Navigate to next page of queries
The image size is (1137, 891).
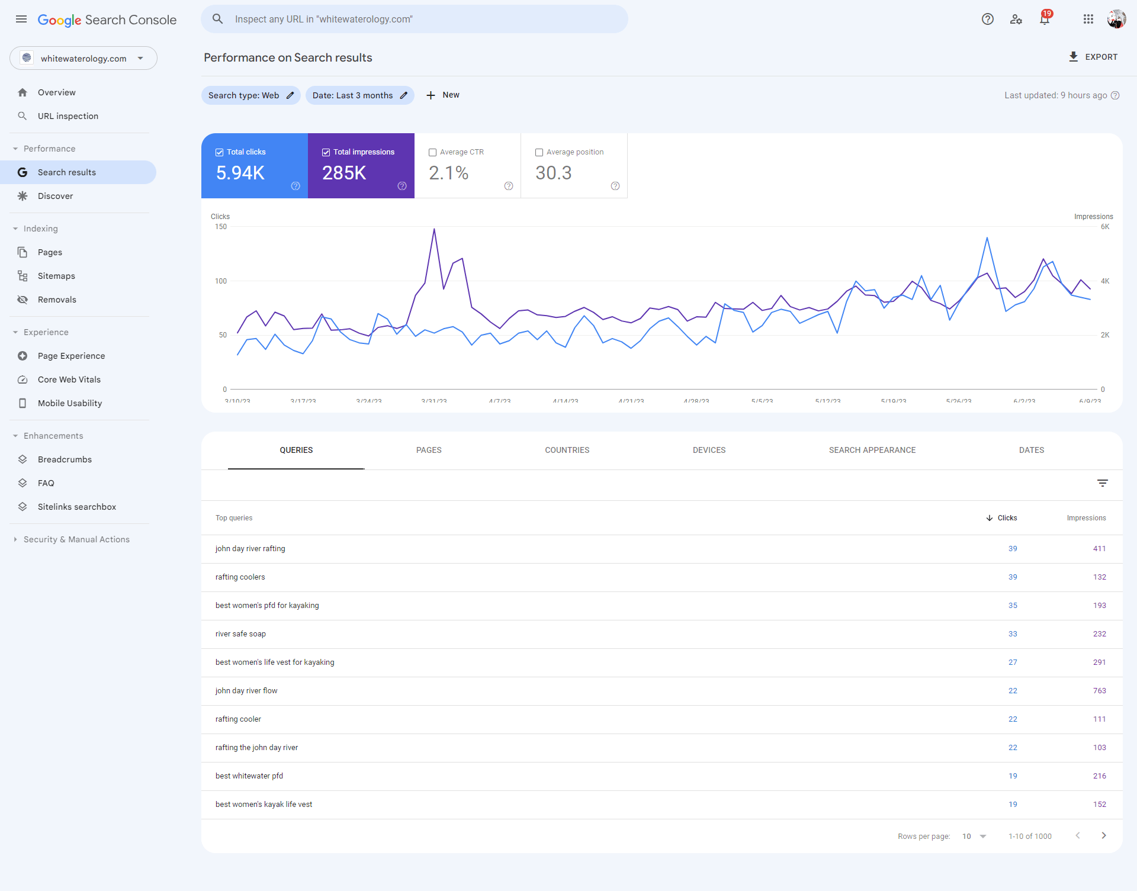click(x=1104, y=836)
